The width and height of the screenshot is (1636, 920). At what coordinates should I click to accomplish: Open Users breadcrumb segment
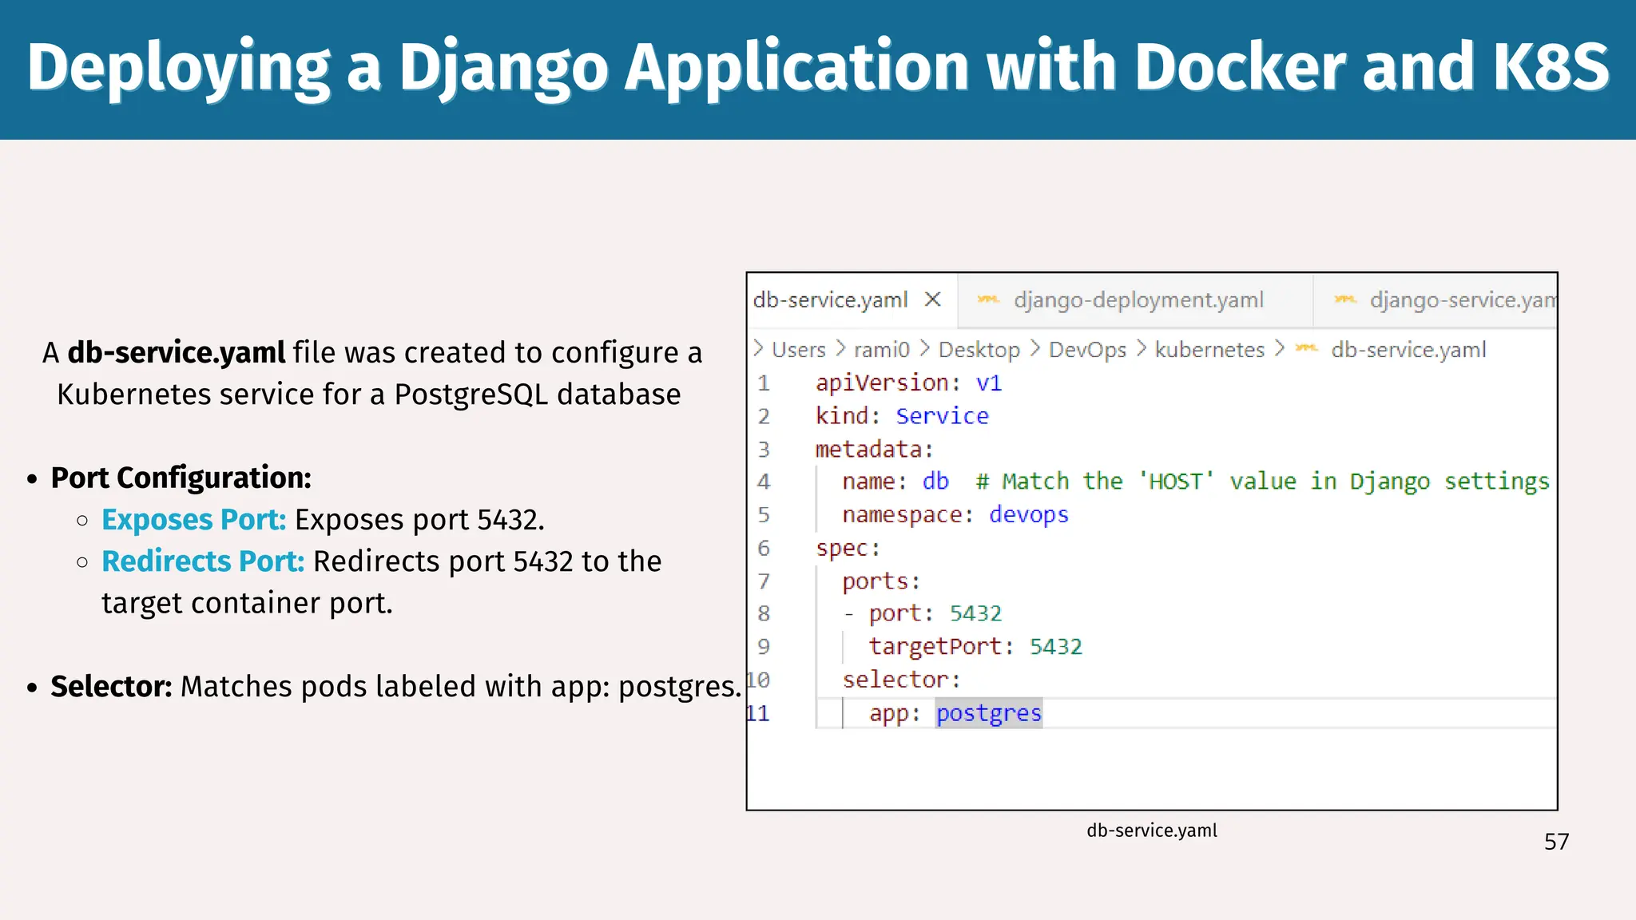click(x=798, y=350)
